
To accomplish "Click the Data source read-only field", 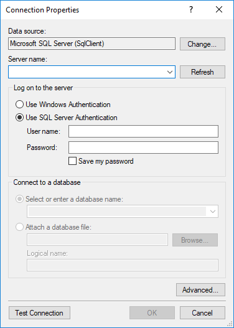I will pyautogui.click(x=91, y=44).
